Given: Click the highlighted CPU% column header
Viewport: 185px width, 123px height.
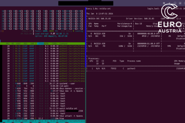Looking at the screenshot, I should point(41,44).
